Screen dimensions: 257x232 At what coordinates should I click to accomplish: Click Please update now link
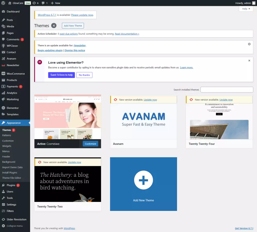tap(82, 15)
